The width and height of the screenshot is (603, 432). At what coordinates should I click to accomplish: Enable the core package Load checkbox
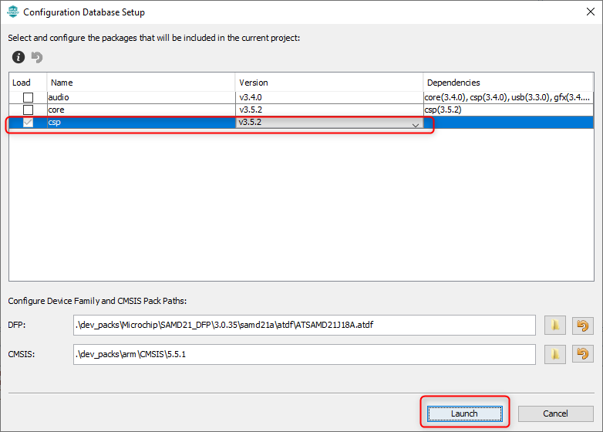tap(28, 110)
